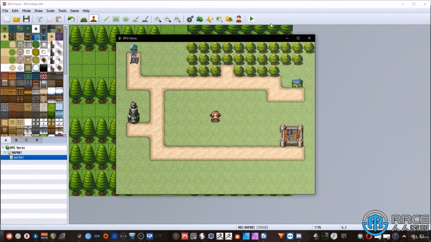
Task: Click the Zoom Out magnifier icon
Action: coord(168,19)
